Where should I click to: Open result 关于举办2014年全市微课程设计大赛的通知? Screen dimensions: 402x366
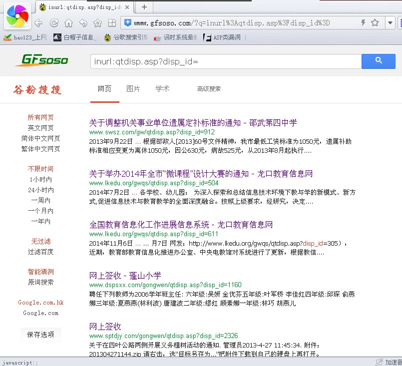point(201,174)
